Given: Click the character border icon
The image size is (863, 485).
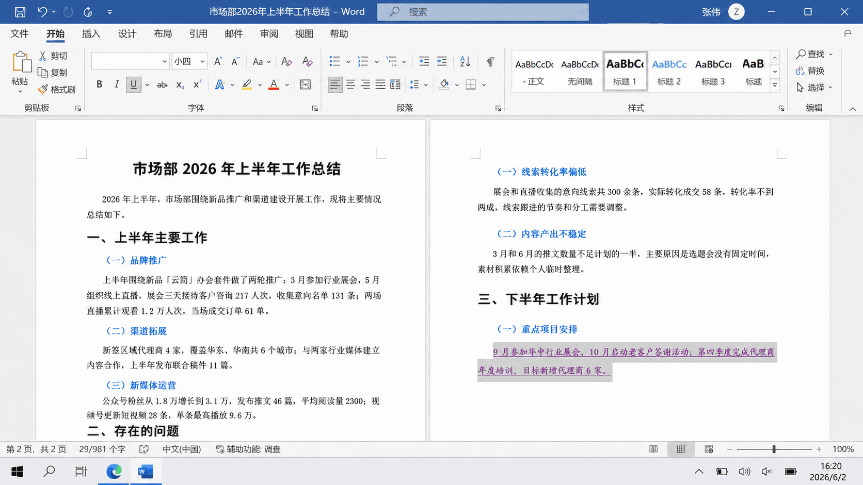Looking at the screenshot, I should [x=305, y=85].
